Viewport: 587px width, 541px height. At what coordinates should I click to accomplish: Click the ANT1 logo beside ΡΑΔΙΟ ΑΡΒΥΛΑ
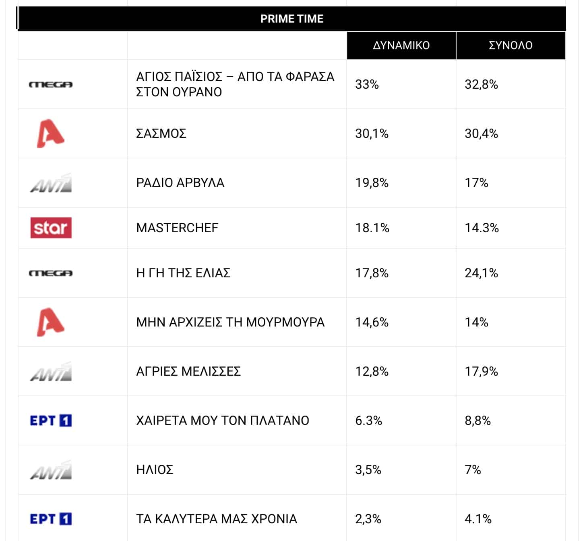(51, 183)
